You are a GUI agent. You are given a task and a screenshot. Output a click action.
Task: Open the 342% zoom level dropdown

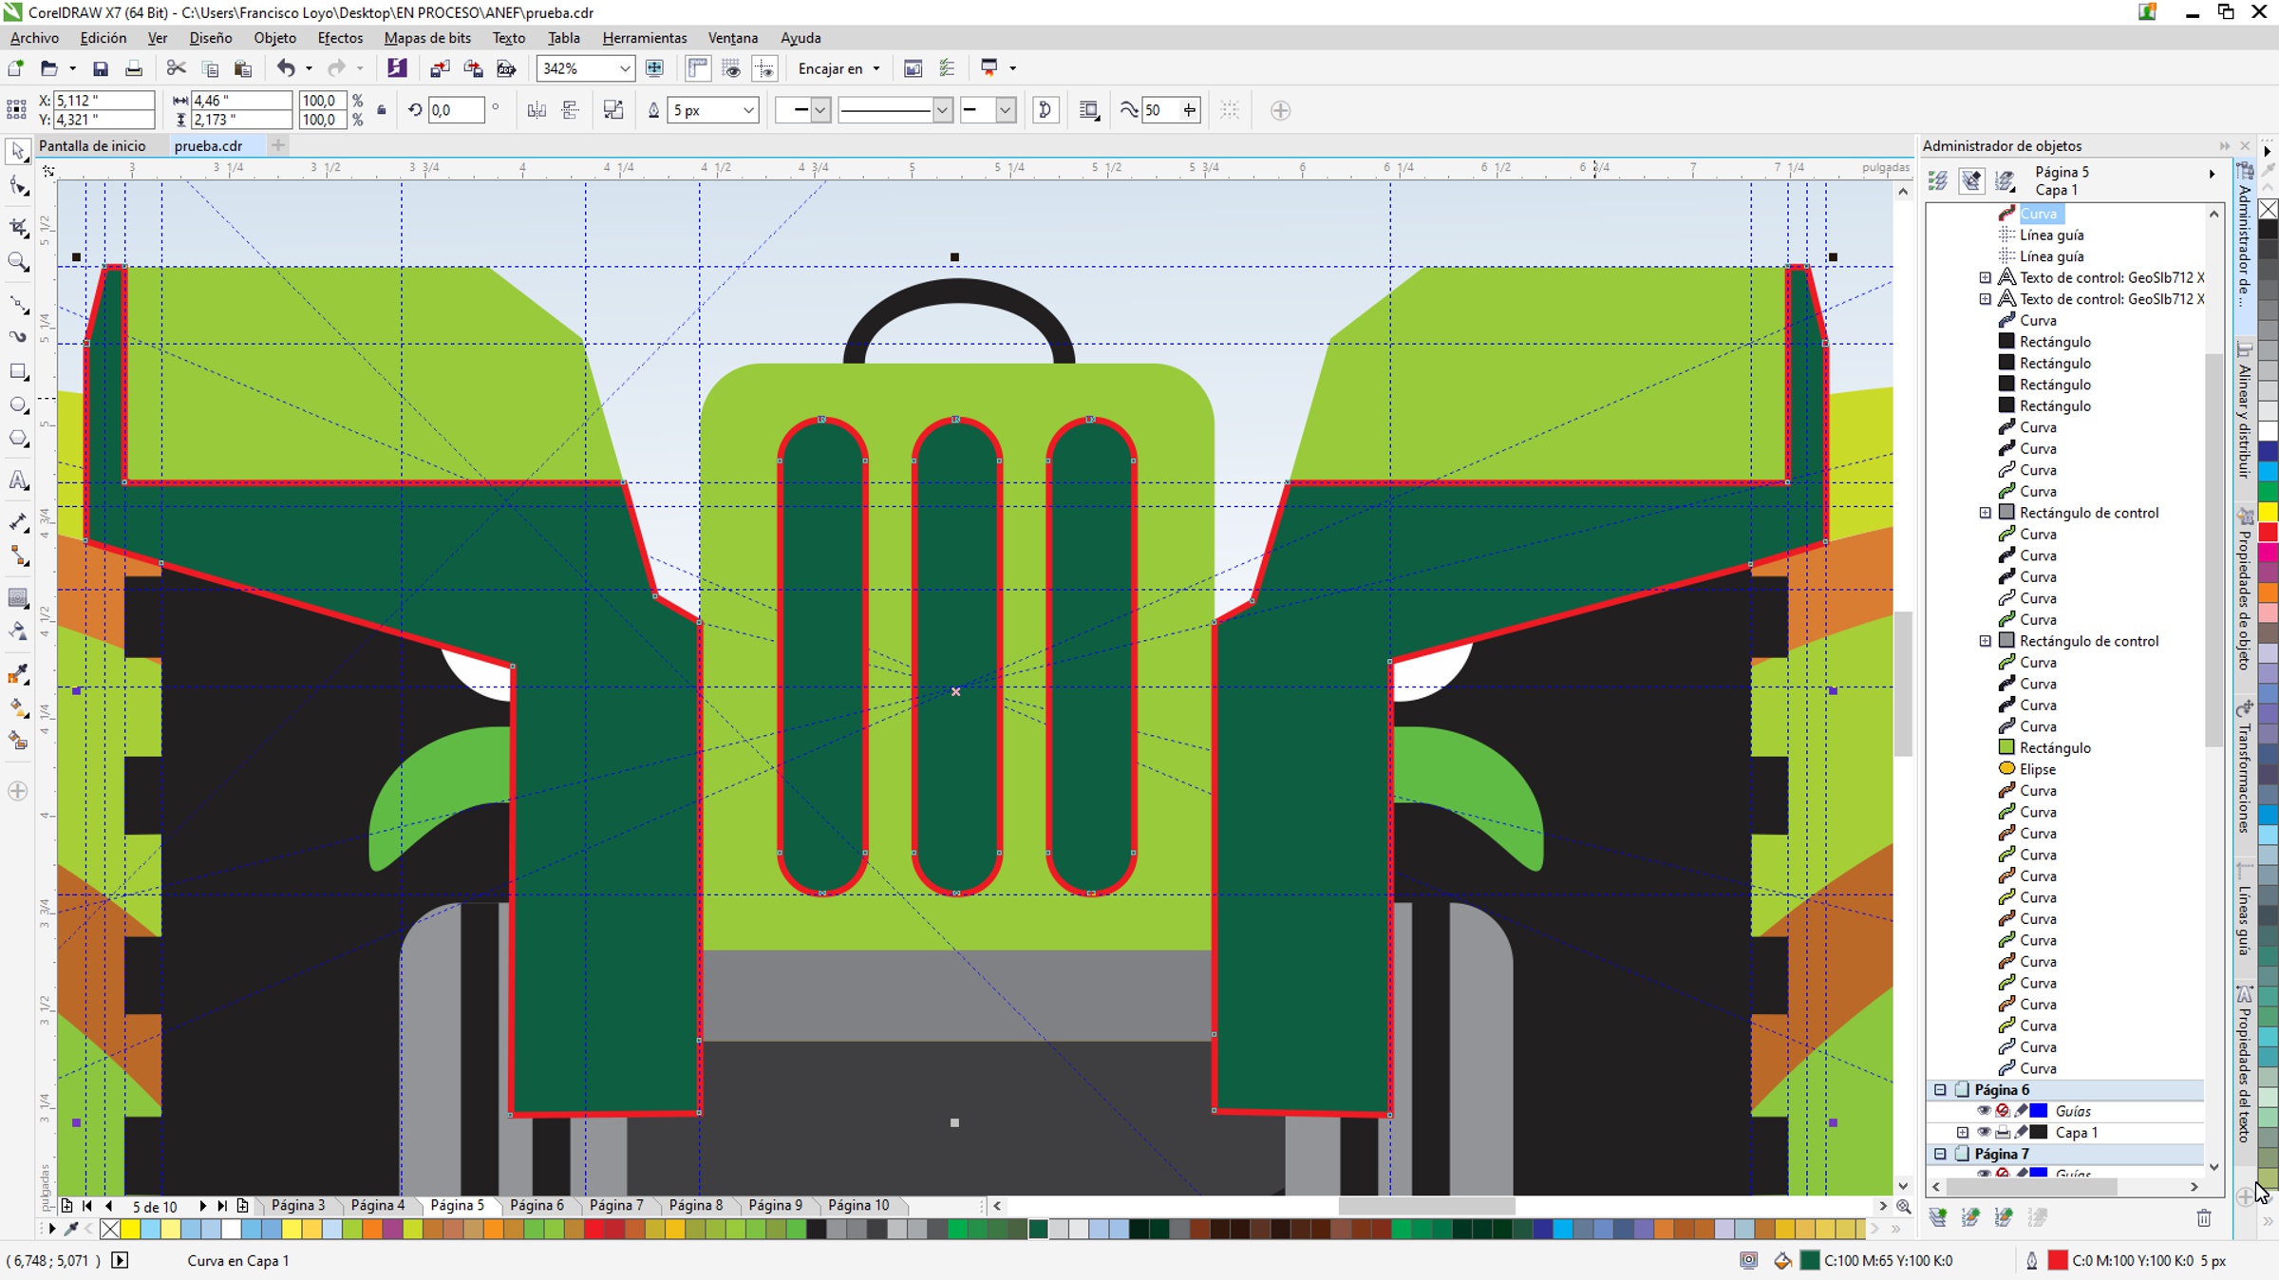pyautogui.click(x=624, y=68)
